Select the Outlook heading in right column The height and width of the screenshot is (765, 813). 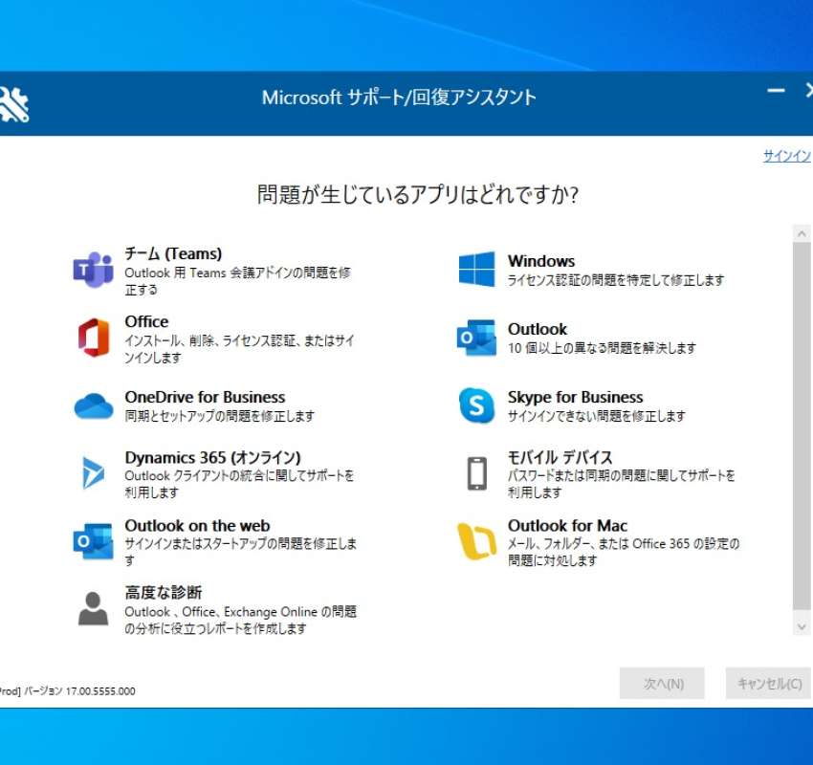[538, 329]
